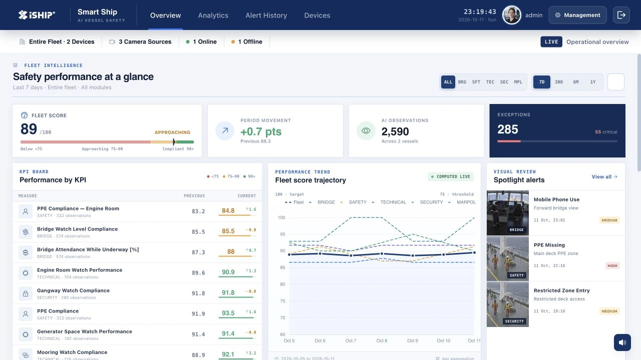
Task: Switch to the Devices tab
Action: 317,15
